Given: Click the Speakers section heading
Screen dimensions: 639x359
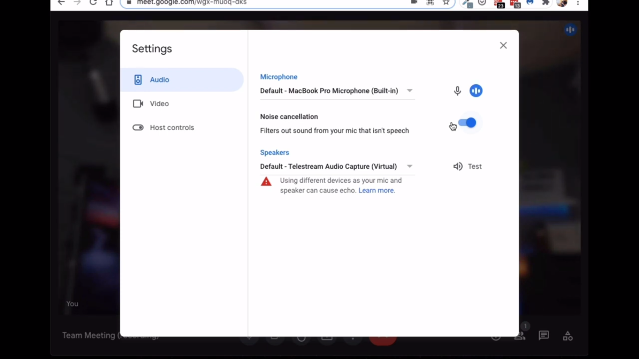Looking at the screenshot, I should pyautogui.click(x=275, y=152).
